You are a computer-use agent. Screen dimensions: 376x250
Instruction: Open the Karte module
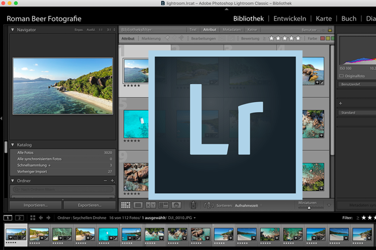pyautogui.click(x=324, y=19)
